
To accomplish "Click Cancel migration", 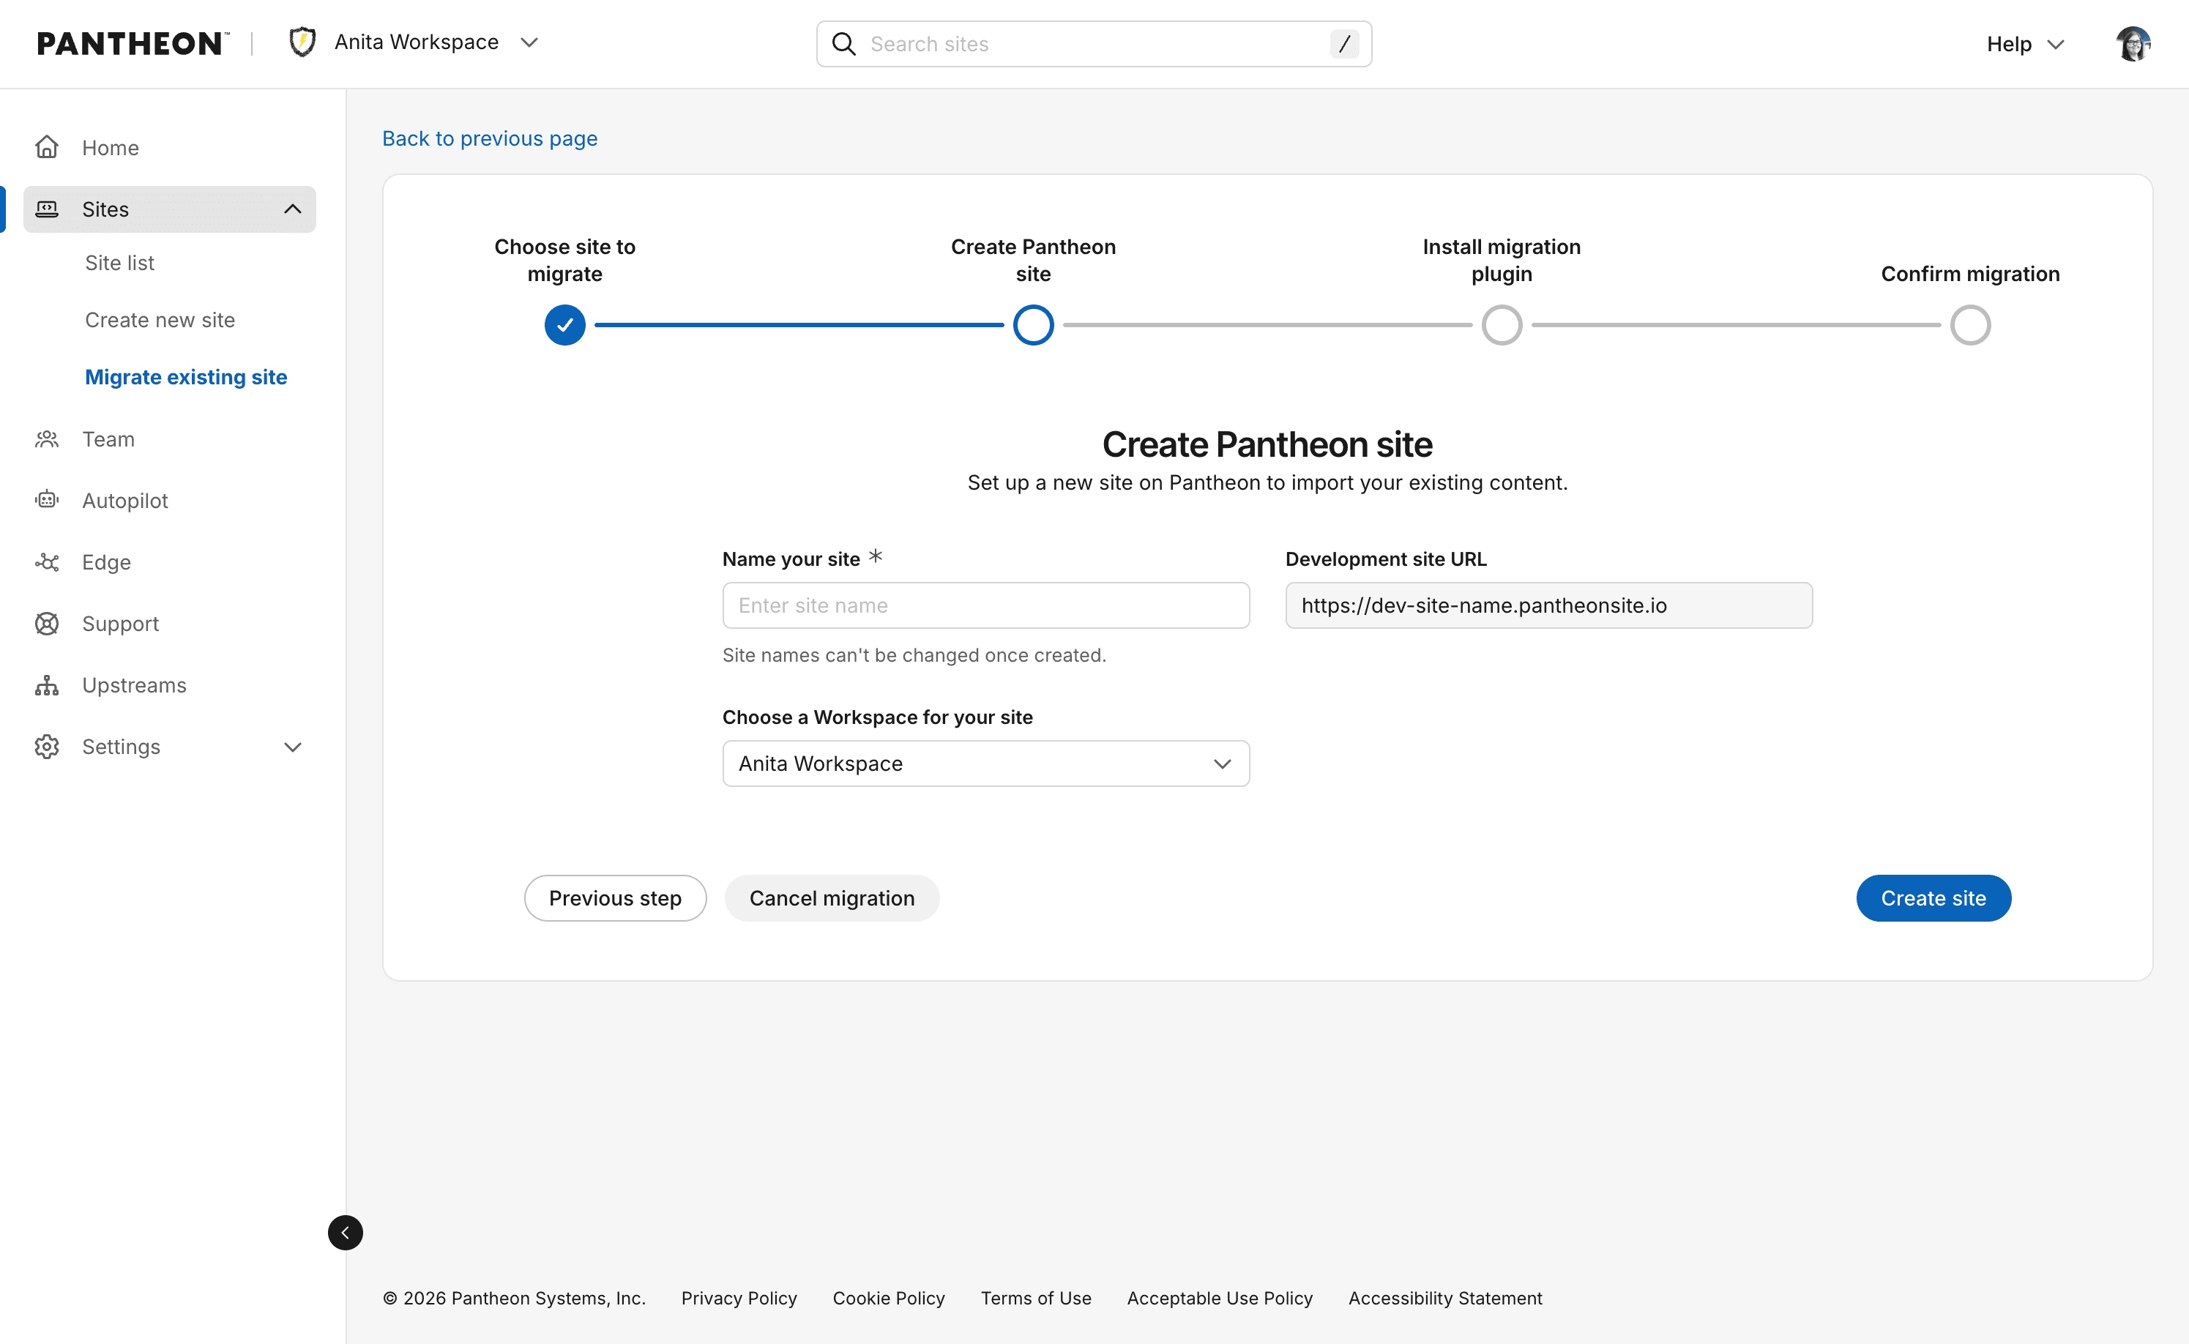I will pyautogui.click(x=832, y=897).
